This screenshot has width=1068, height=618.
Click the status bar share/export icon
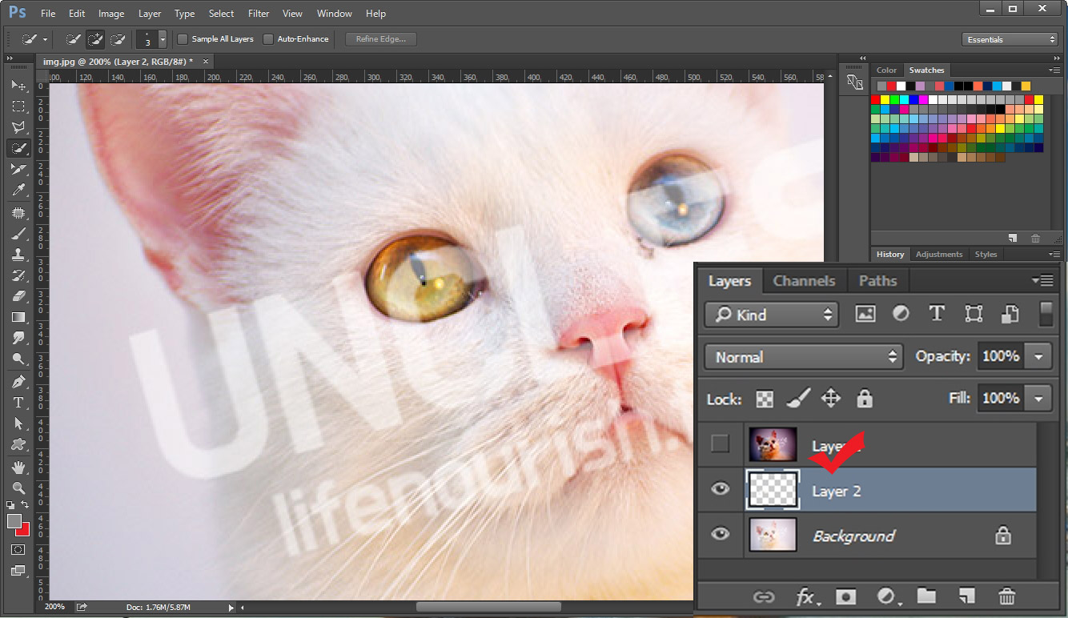point(82,608)
